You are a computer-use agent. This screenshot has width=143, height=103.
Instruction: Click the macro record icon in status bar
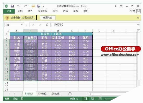22,99
